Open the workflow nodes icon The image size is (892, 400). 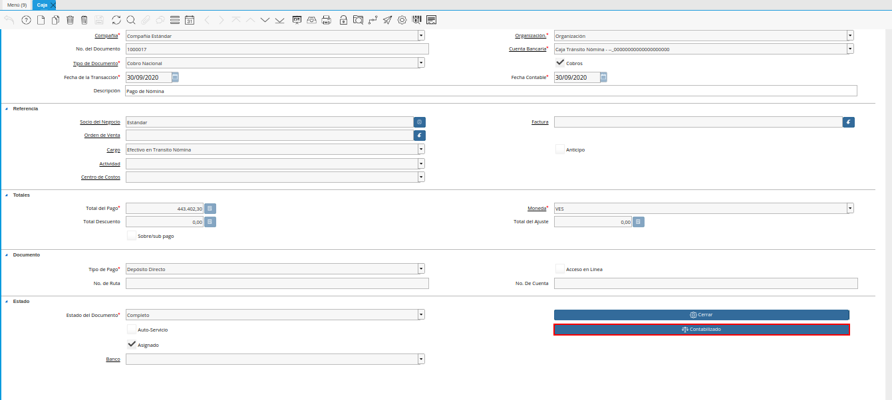[373, 20]
